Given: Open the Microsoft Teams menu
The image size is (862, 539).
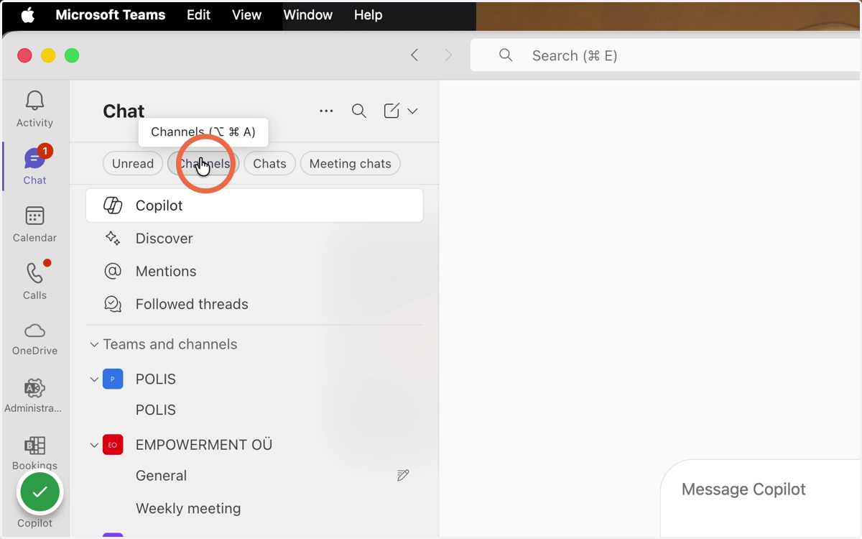Looking at the screenshot, I should point(111,15).
